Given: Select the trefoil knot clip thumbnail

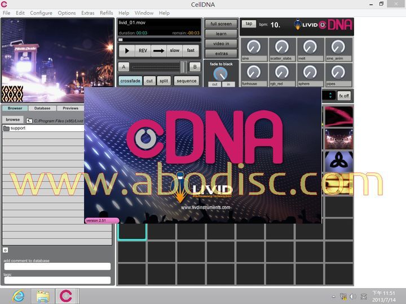Looking at the screenshot, I should tap(339, 162).
